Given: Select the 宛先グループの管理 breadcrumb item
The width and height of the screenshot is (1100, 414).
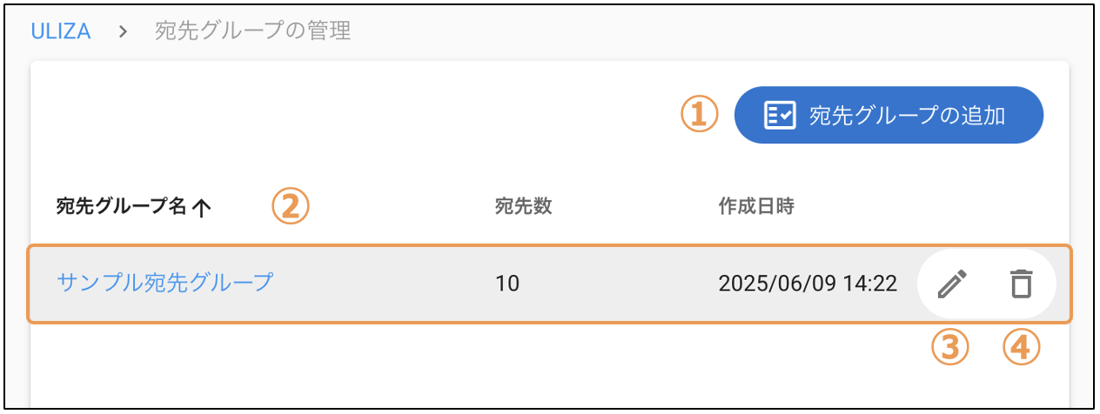Looking at the screenshot, I should click(x=252, y=32).
